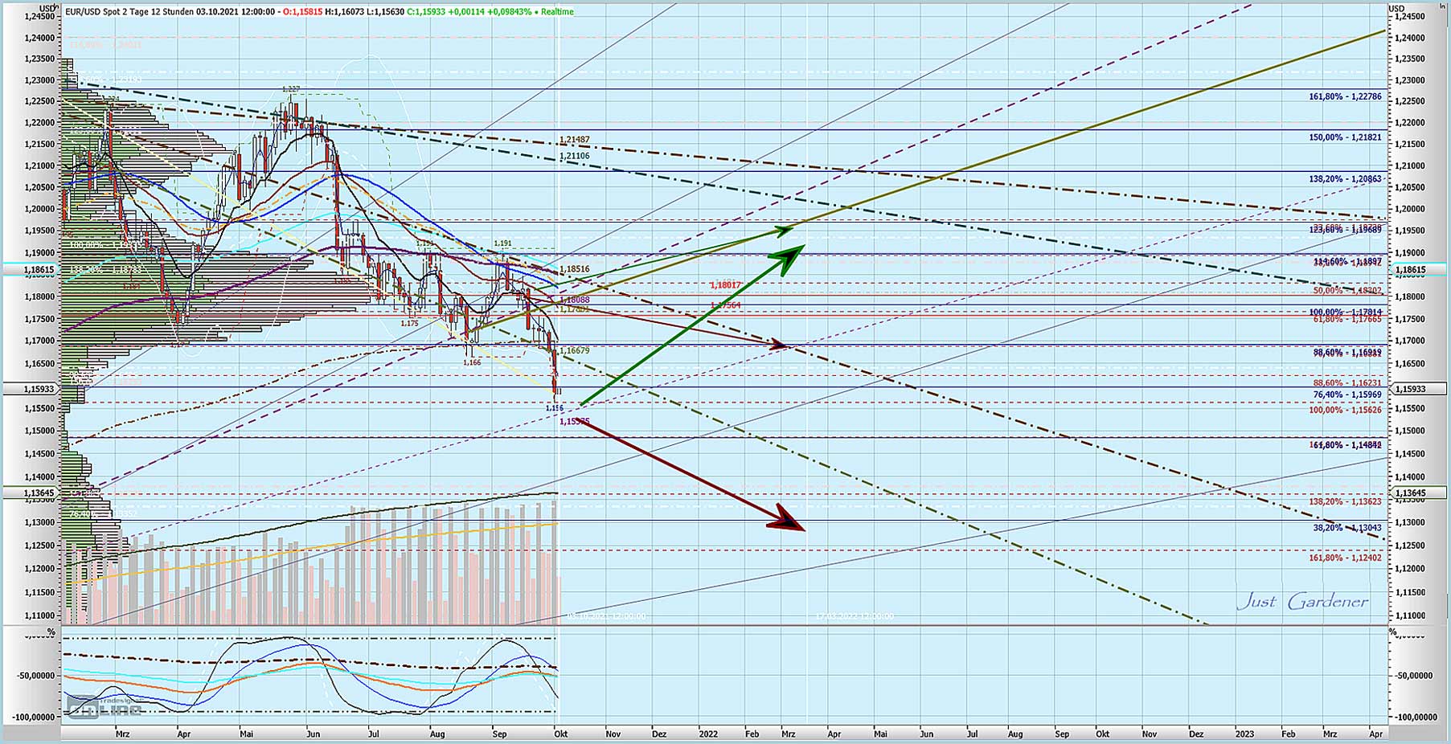The width and height of the screenshot is (1451, 744).
Task: Click the USD label above the right price axis
Action: click(1398, 9)
